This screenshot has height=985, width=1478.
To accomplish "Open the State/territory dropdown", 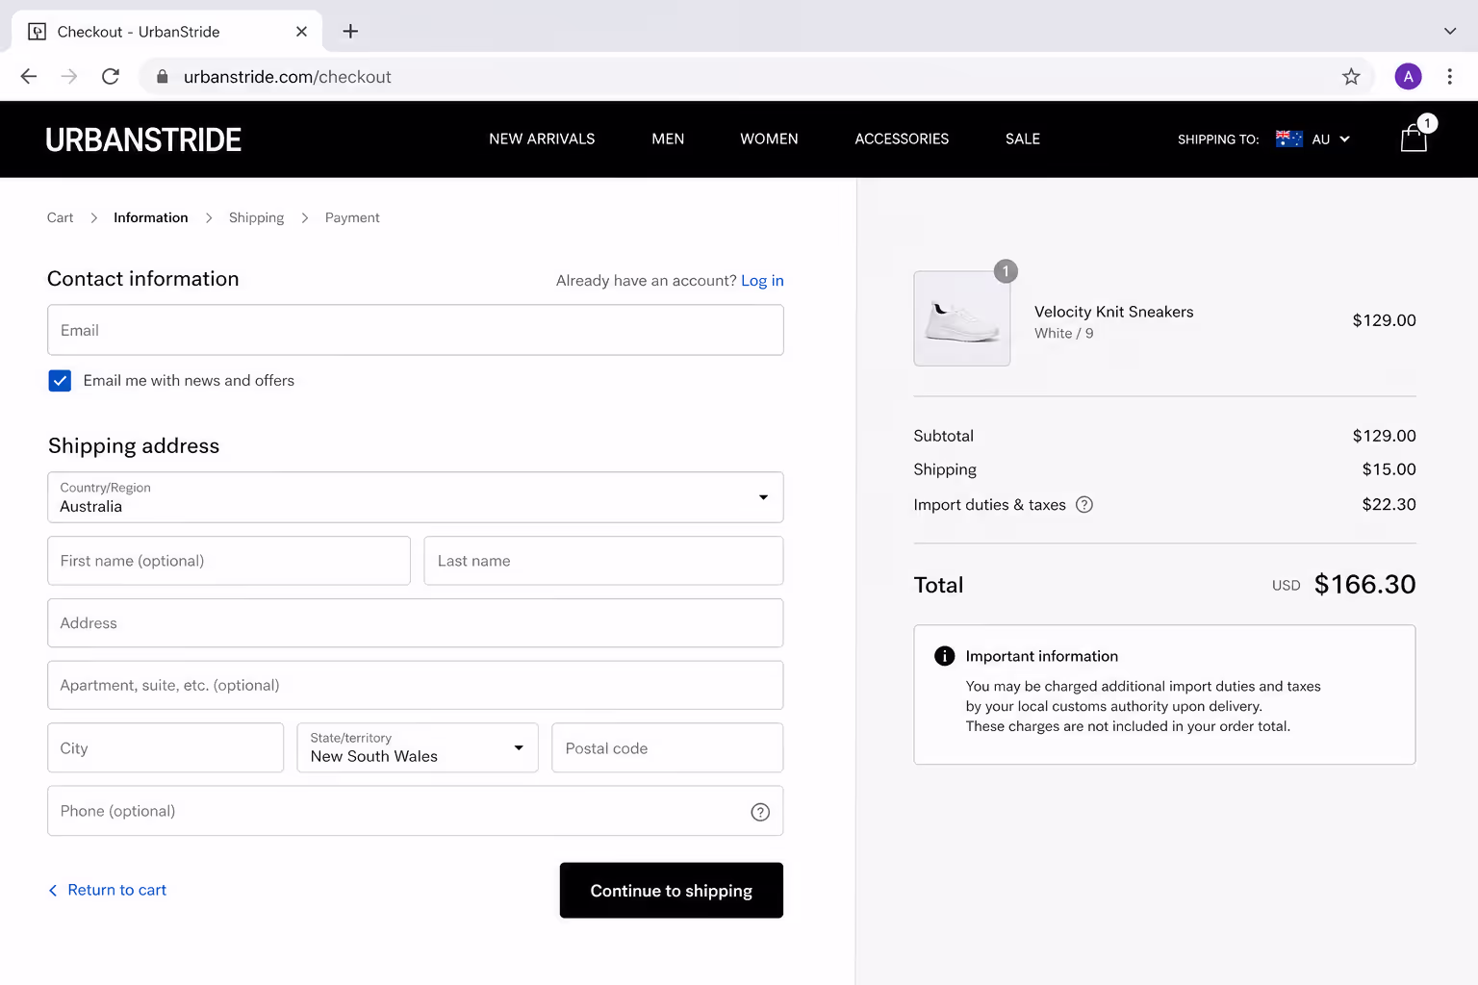I will [x=418, y=747].
